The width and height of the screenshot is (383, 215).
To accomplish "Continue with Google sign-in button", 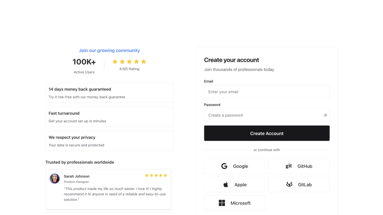I will click(x=234, y=166).
